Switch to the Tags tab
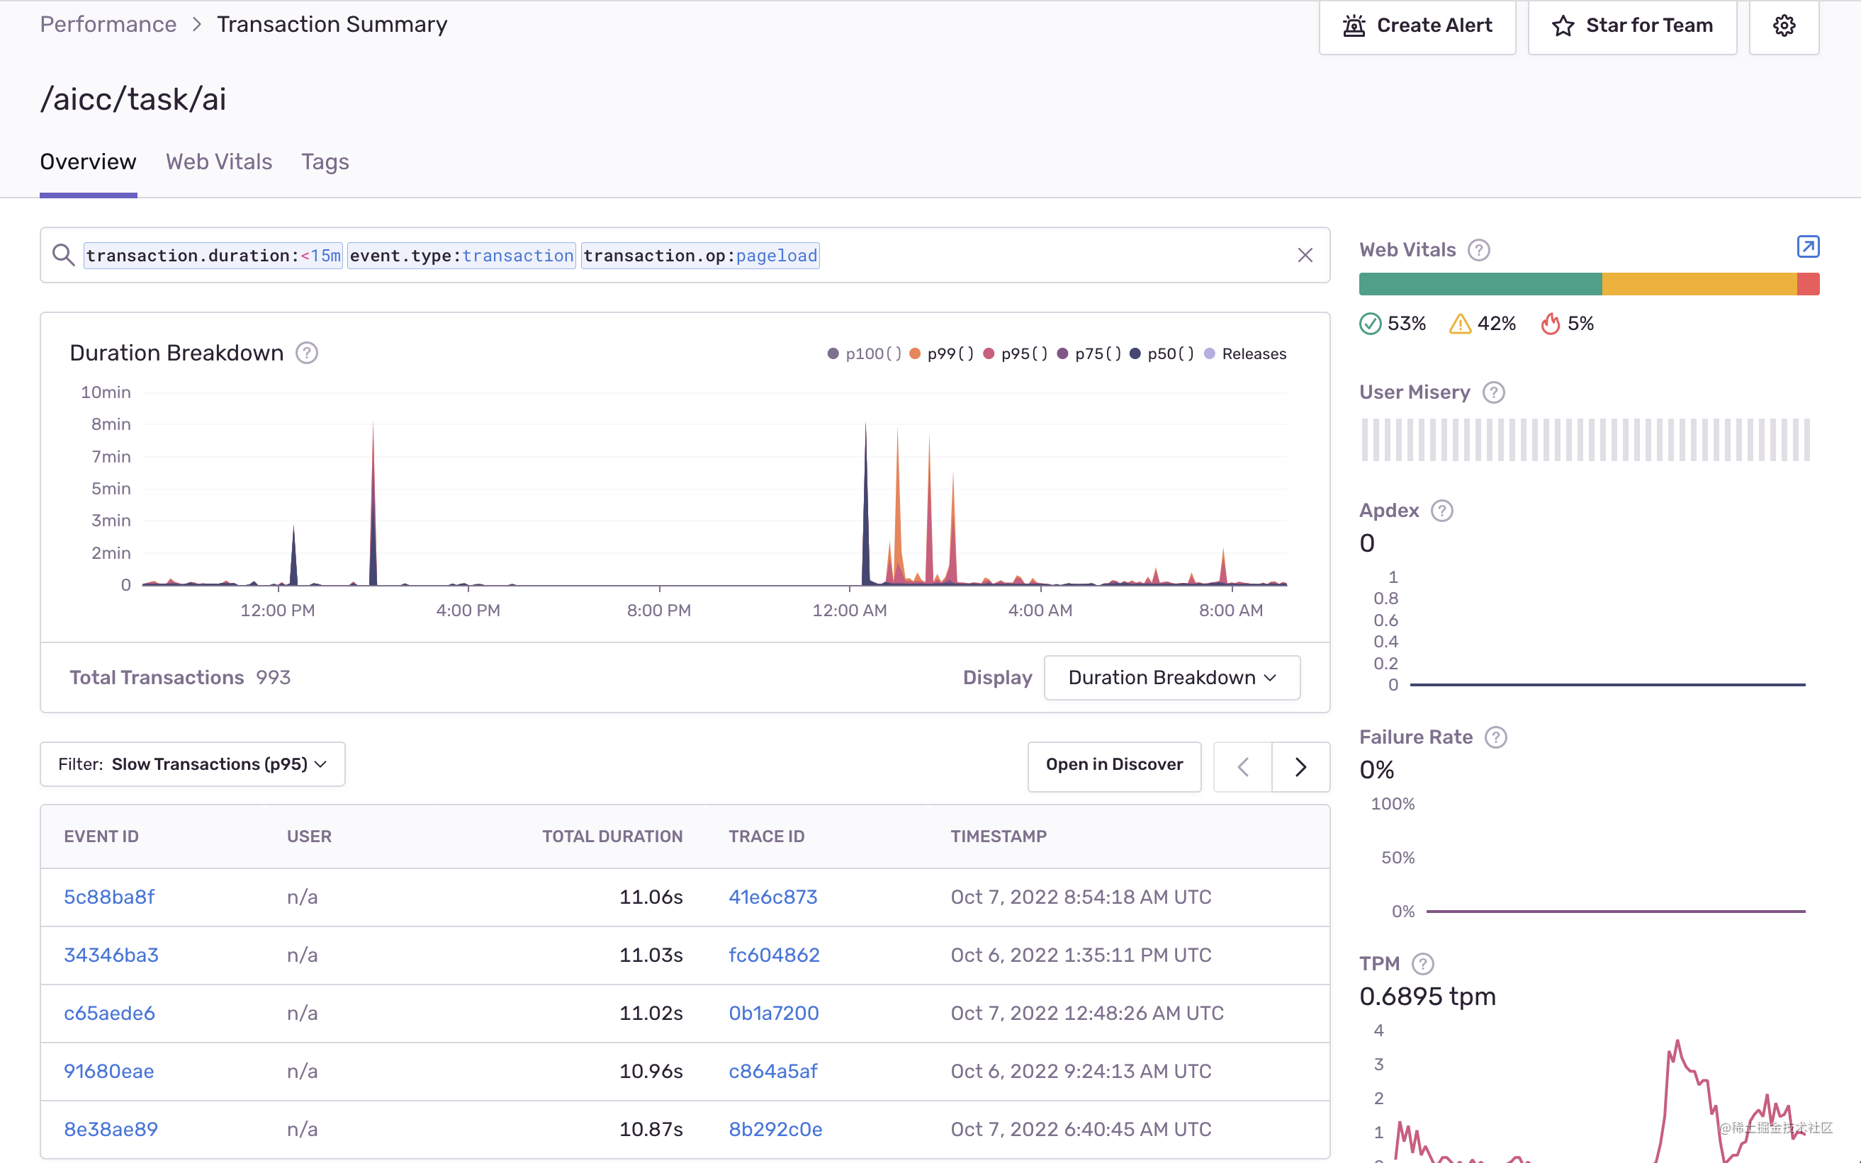The height and width of the screenshot is (1163, 1861). (325, 161)
